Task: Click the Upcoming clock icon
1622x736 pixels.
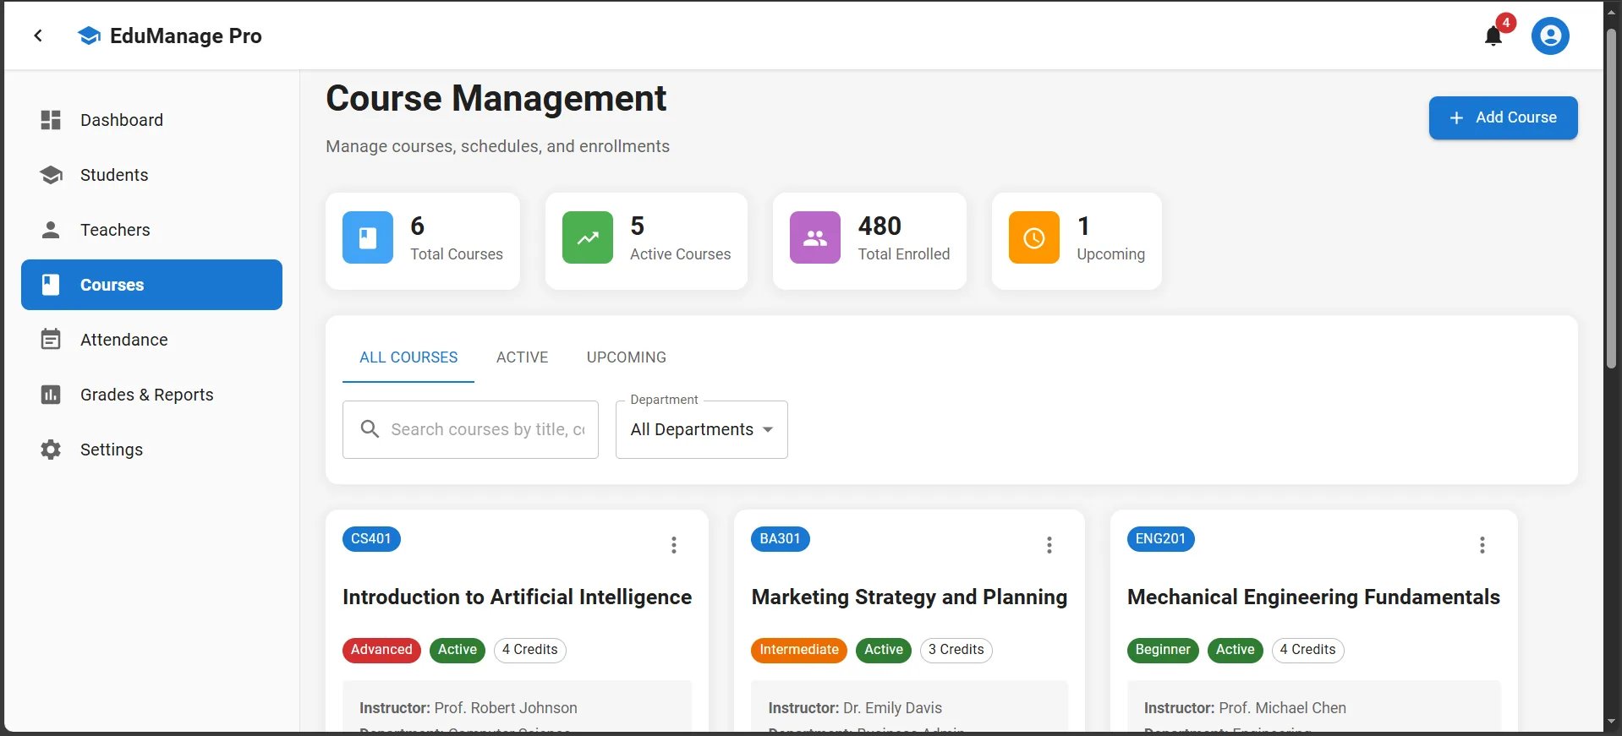Action: [x=1034, y=237]
